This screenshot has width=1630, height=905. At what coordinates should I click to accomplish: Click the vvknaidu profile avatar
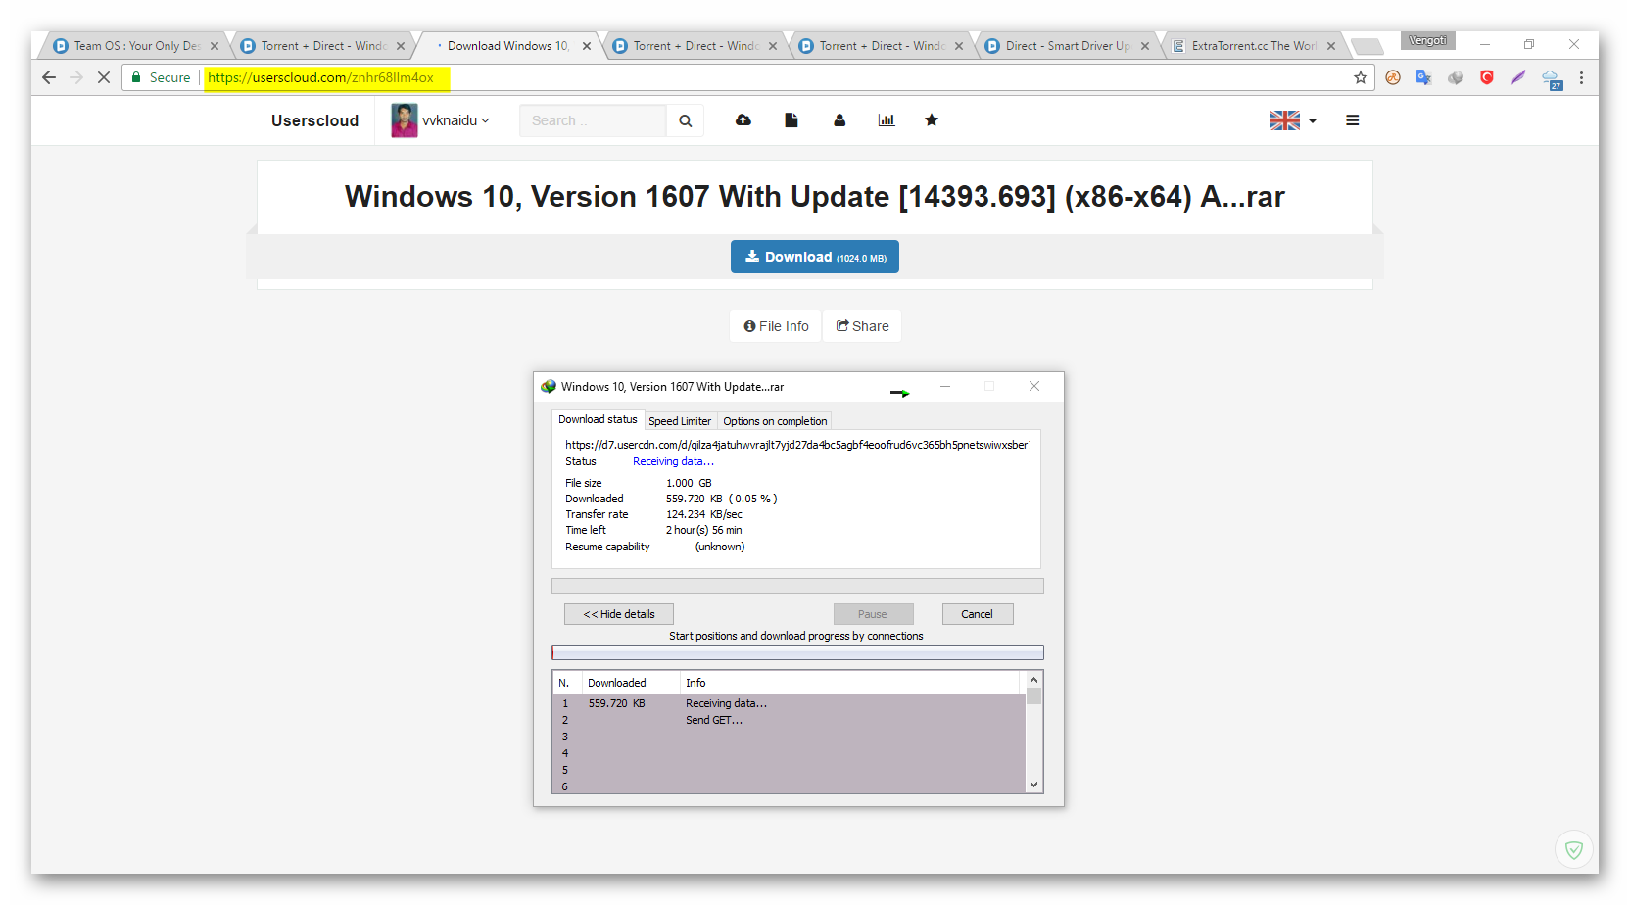click(405, 120)
